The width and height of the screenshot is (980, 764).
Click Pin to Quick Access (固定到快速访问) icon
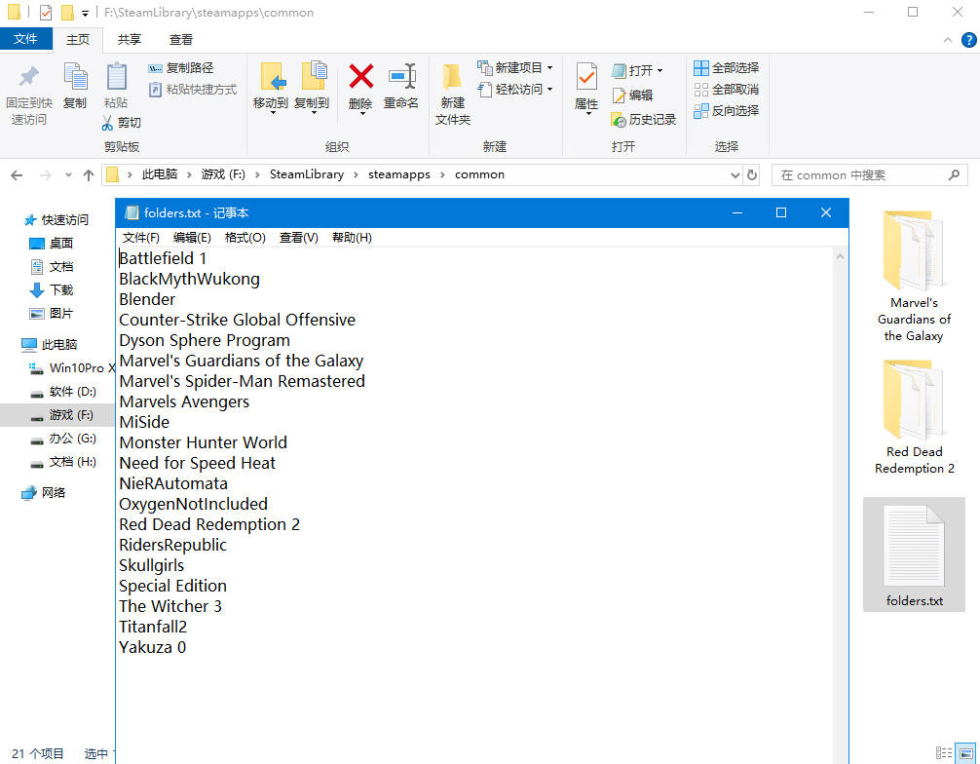[x=29, y=78]
